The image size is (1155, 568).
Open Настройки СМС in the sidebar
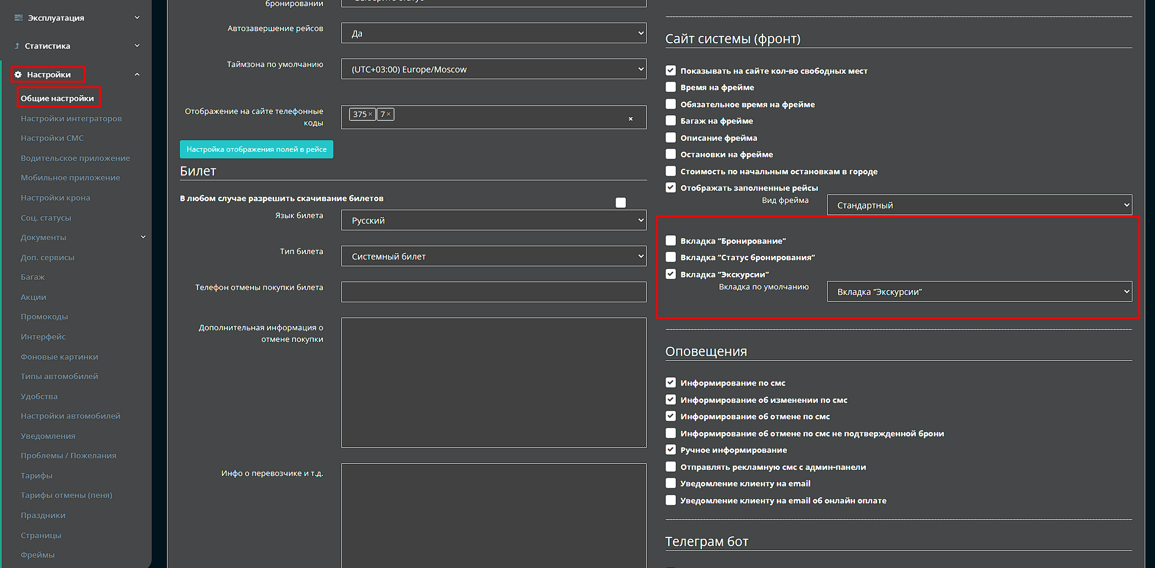pyautogui.click(x=52, y=138)
